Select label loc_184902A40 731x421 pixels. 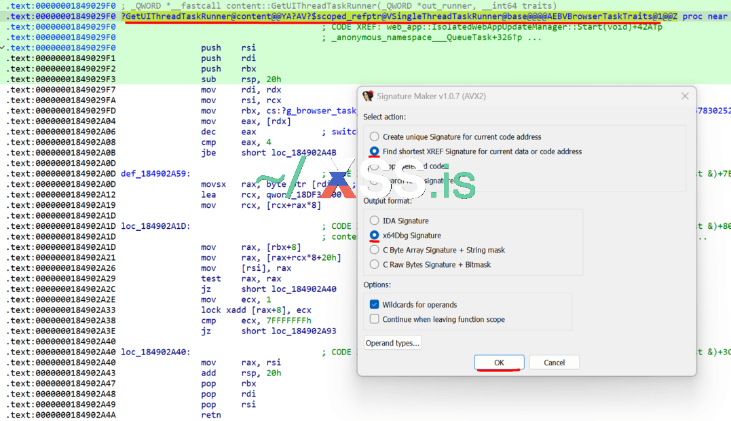(155, 352)
